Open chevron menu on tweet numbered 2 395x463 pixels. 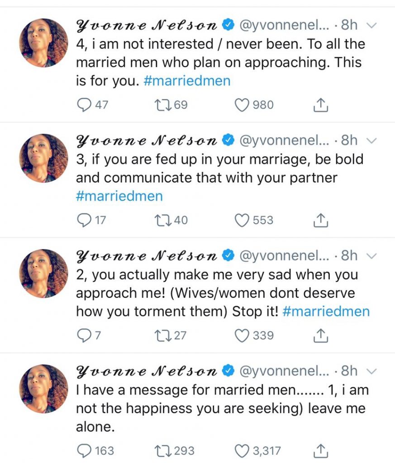[372, 256]
